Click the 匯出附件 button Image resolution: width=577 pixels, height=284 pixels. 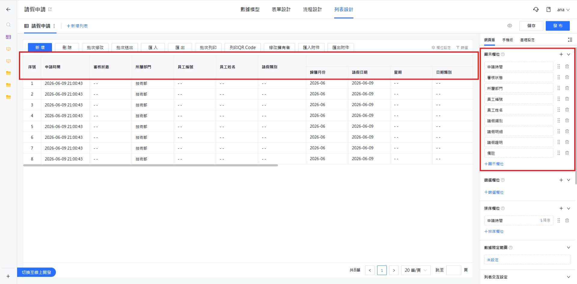341,47
